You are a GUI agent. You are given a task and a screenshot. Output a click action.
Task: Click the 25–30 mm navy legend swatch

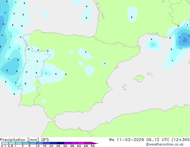[60, 143]
